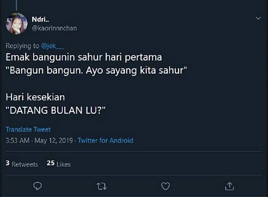Click the "Replying to" label
Image resolution: width=268 pixels, height=197 pixels.
(x=22, y=46)
